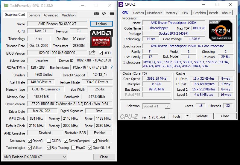Click the Validate button in CPU-Z
Viewport: 240px width, 165px height.
[202, 116]
